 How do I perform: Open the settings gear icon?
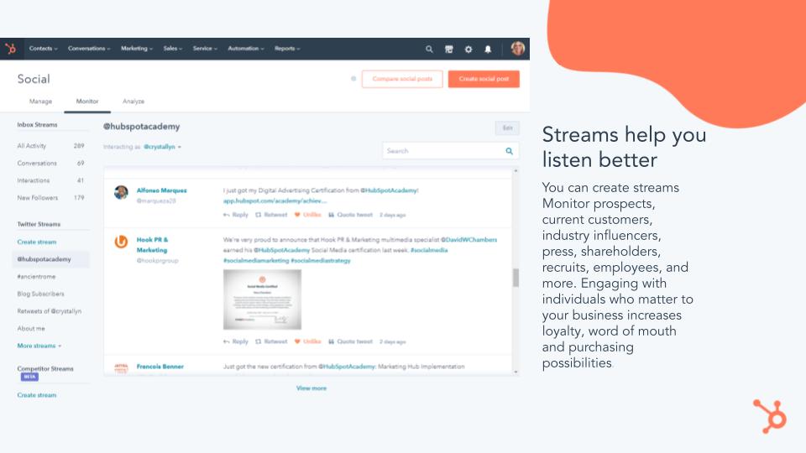(468, 49)
